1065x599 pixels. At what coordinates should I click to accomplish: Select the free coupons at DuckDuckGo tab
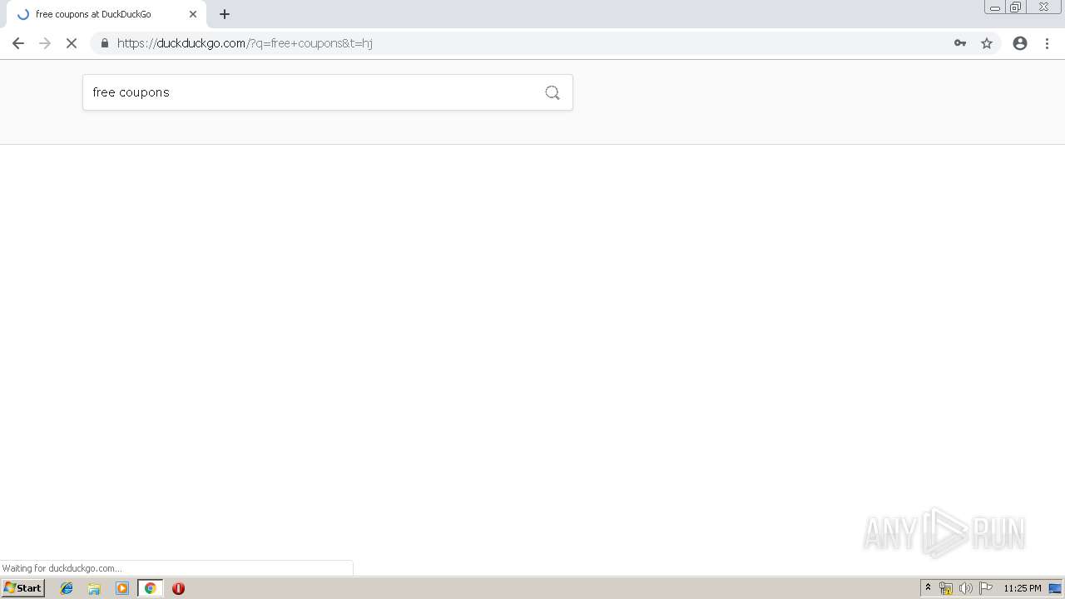click(x=106, y=14)
